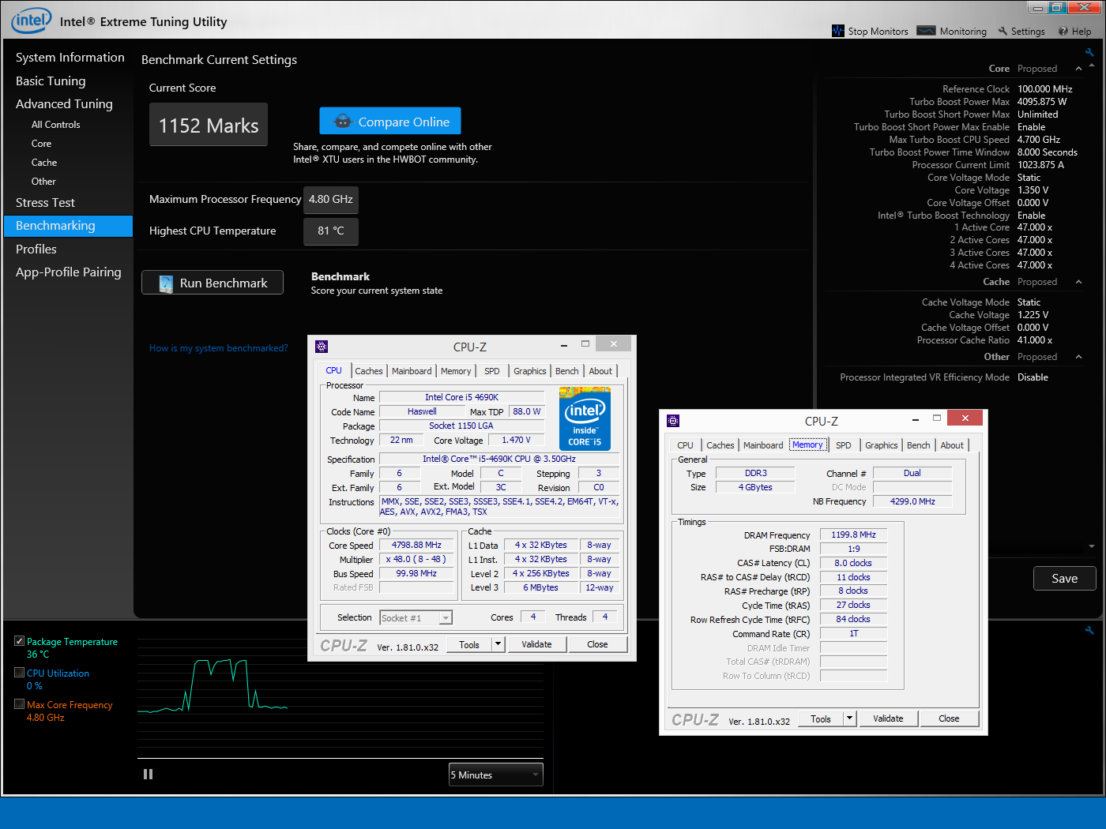Maximize the CPU-Z Memory window
Screen dimensions: 1106x829
click(937, 418)
